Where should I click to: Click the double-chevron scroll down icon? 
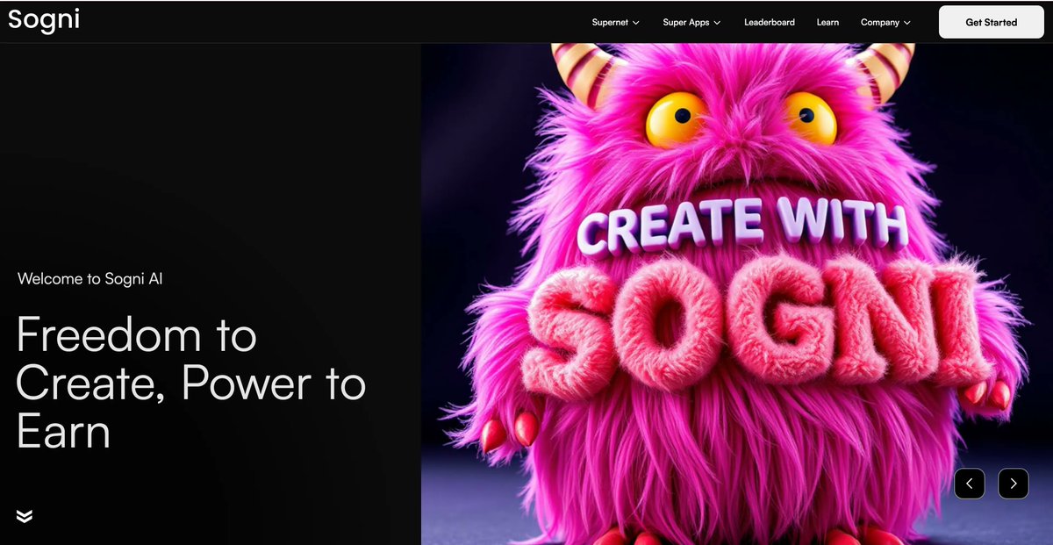point(25,515)
